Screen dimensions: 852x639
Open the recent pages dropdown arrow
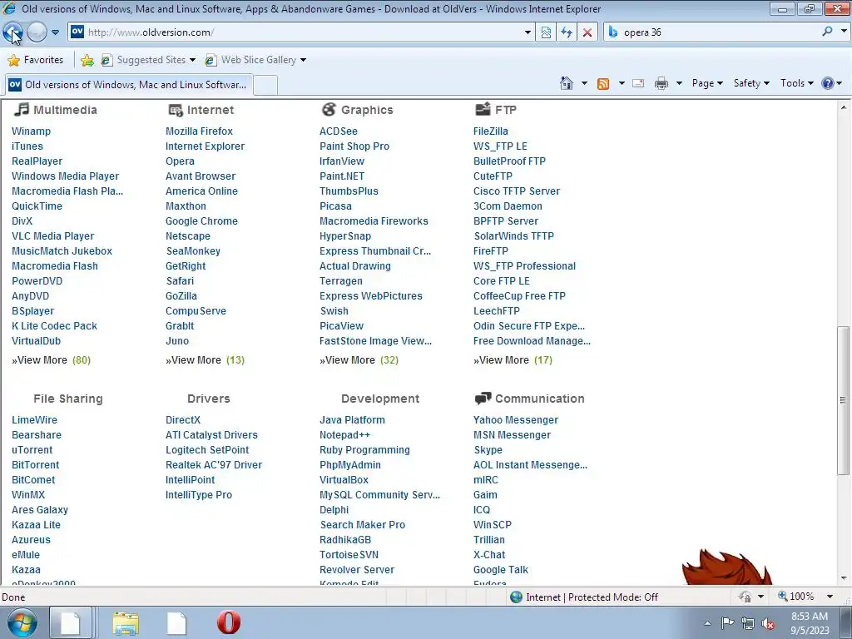(56, 32)
